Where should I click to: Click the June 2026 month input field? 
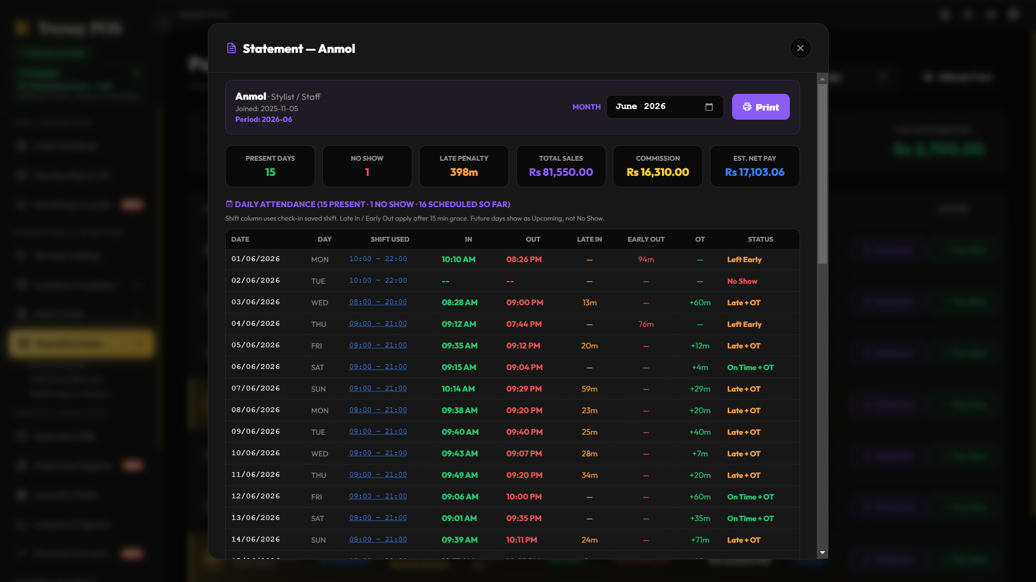point(665,107)
